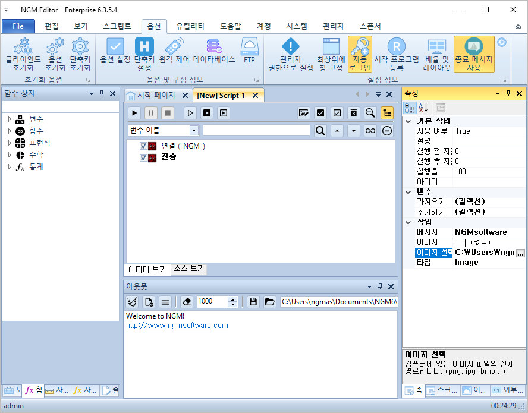Click 단축키 초기화 ribbon icon
528x413 pixels.
[80, 55]
